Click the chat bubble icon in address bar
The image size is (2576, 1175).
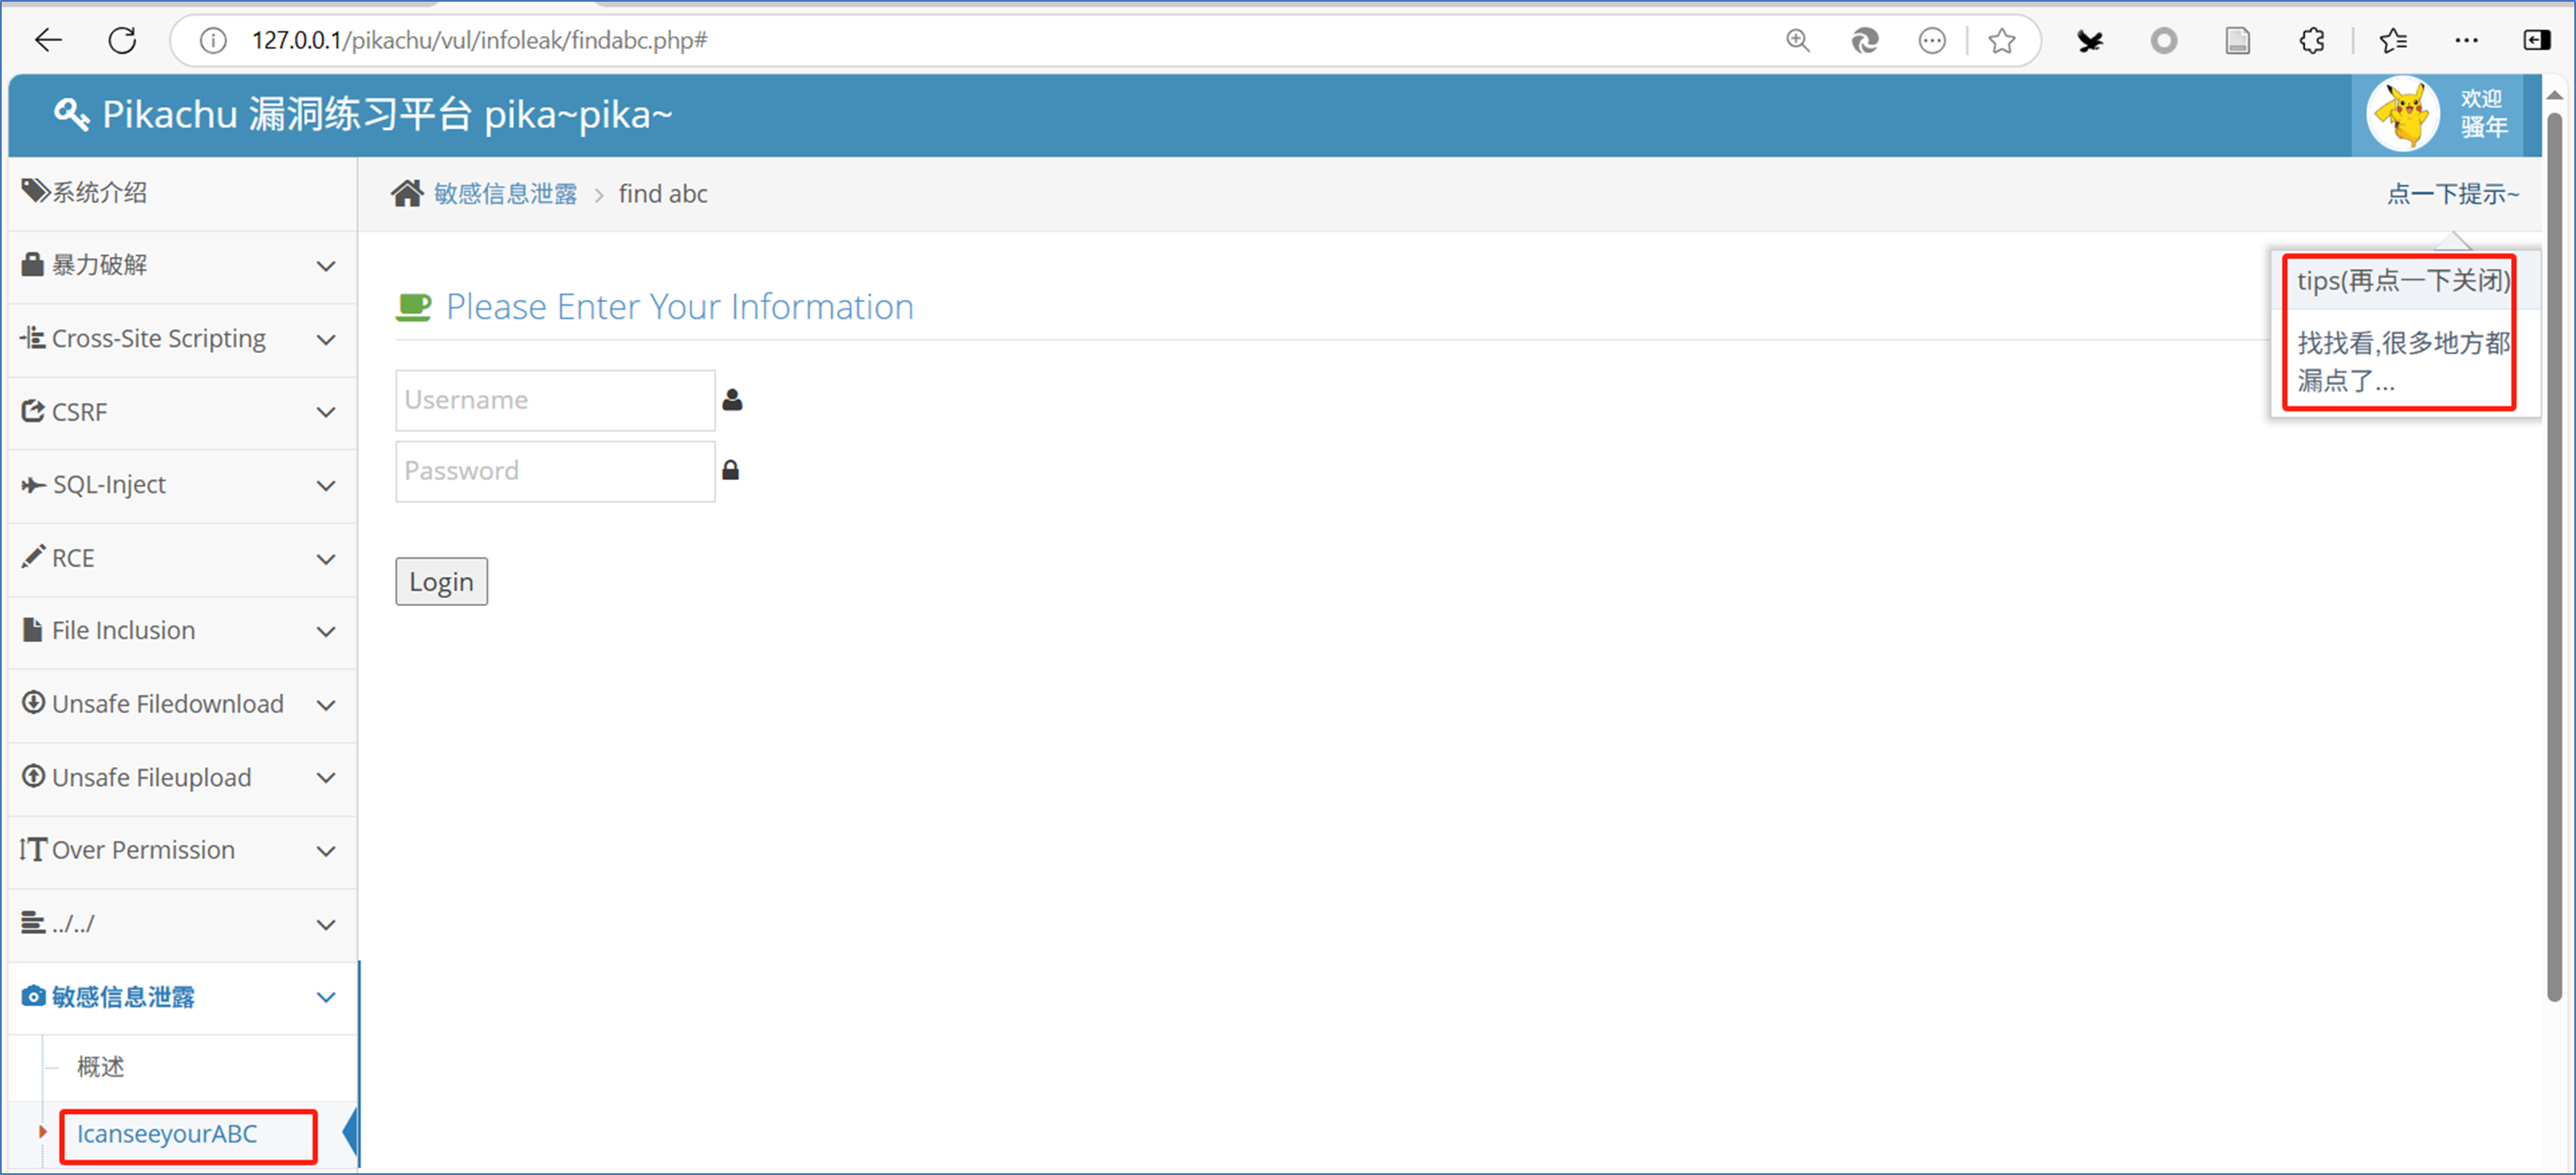(x=1932, y=40)
